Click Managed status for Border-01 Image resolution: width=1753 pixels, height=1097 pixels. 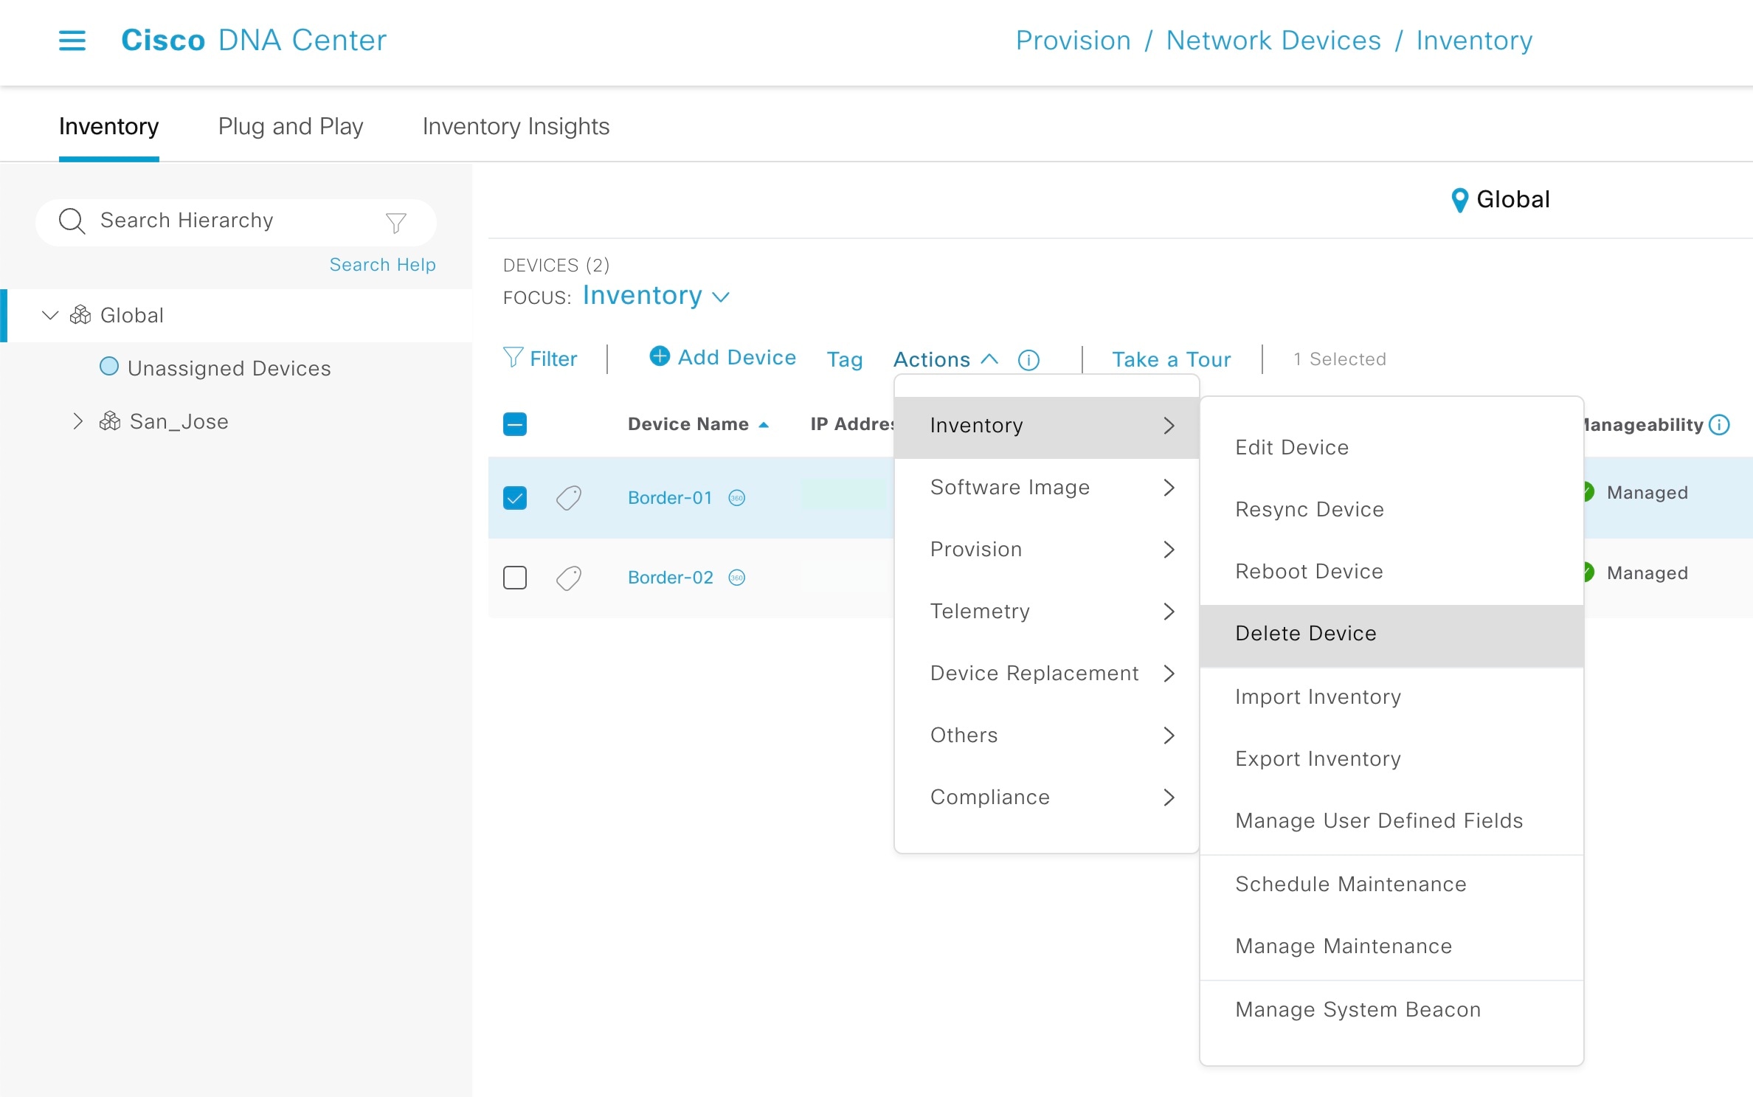click(1647, 493)
